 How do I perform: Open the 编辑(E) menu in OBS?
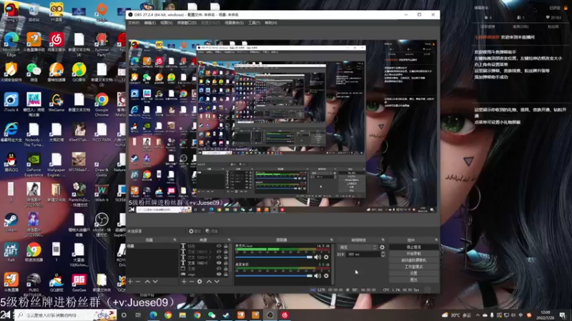tap(149, 23)
